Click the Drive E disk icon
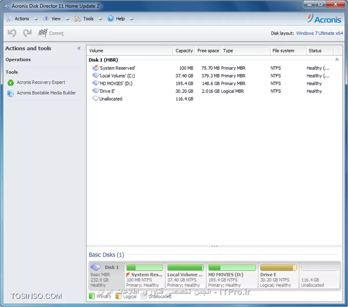The height and width of the screenshot is (307, 348). tap(95, 91)
